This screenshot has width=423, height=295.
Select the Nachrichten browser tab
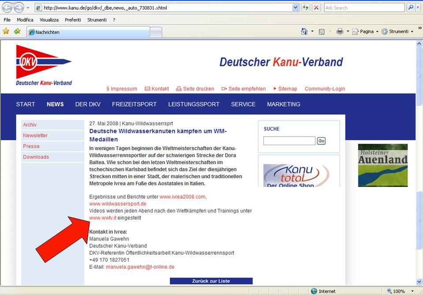click(x=88, y=32)
